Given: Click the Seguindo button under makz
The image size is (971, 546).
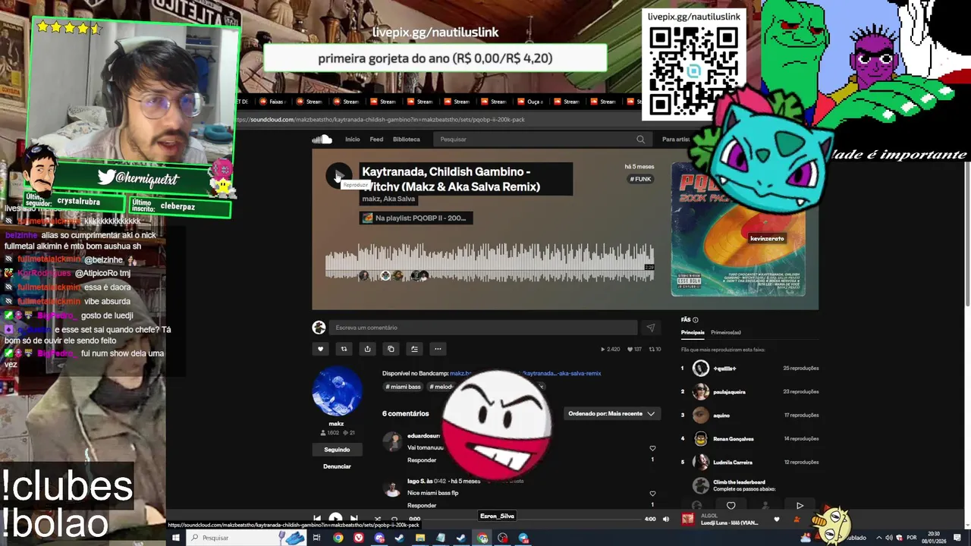Looking at the screenshot, I should coord(337,450).
